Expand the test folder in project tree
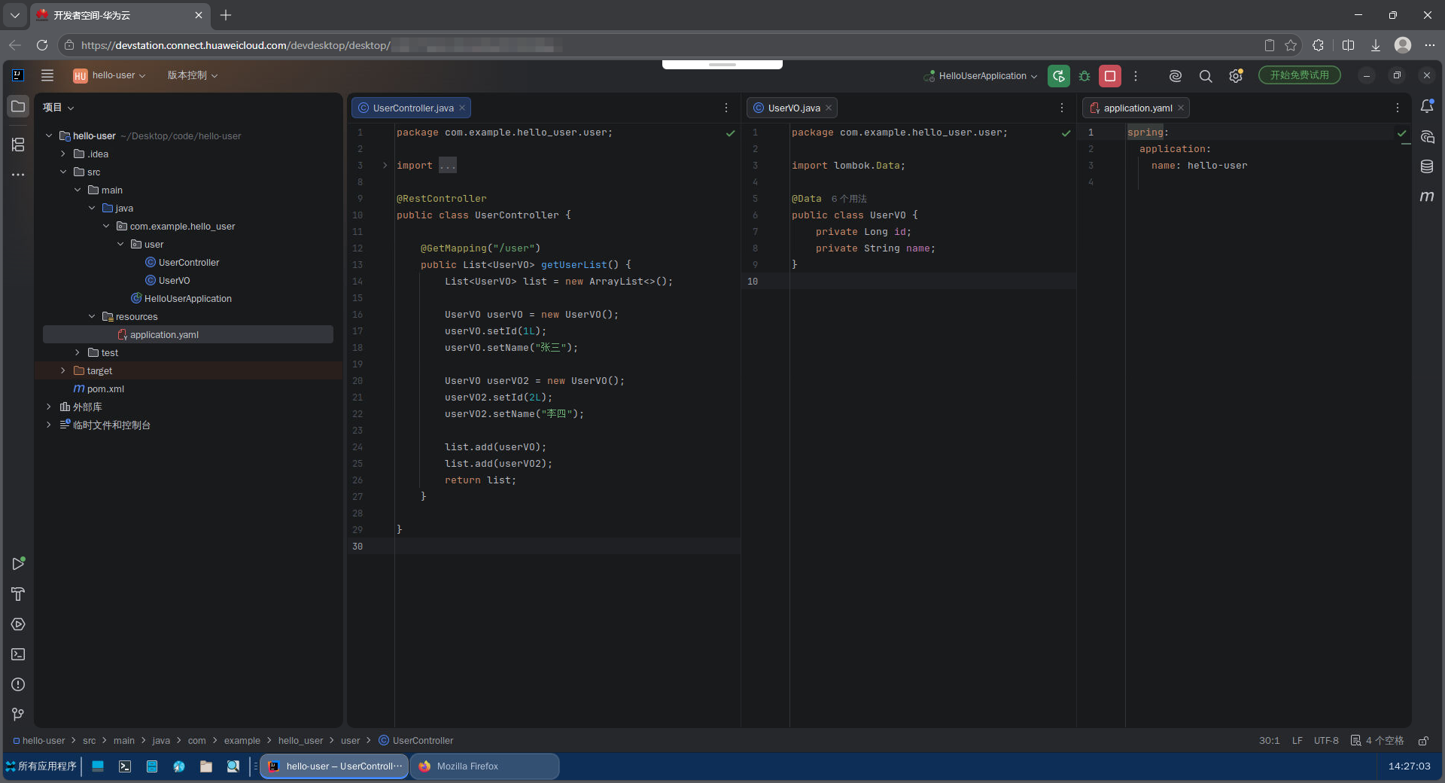The width and height of the screenshot is (1445, 783). [78, 353]
